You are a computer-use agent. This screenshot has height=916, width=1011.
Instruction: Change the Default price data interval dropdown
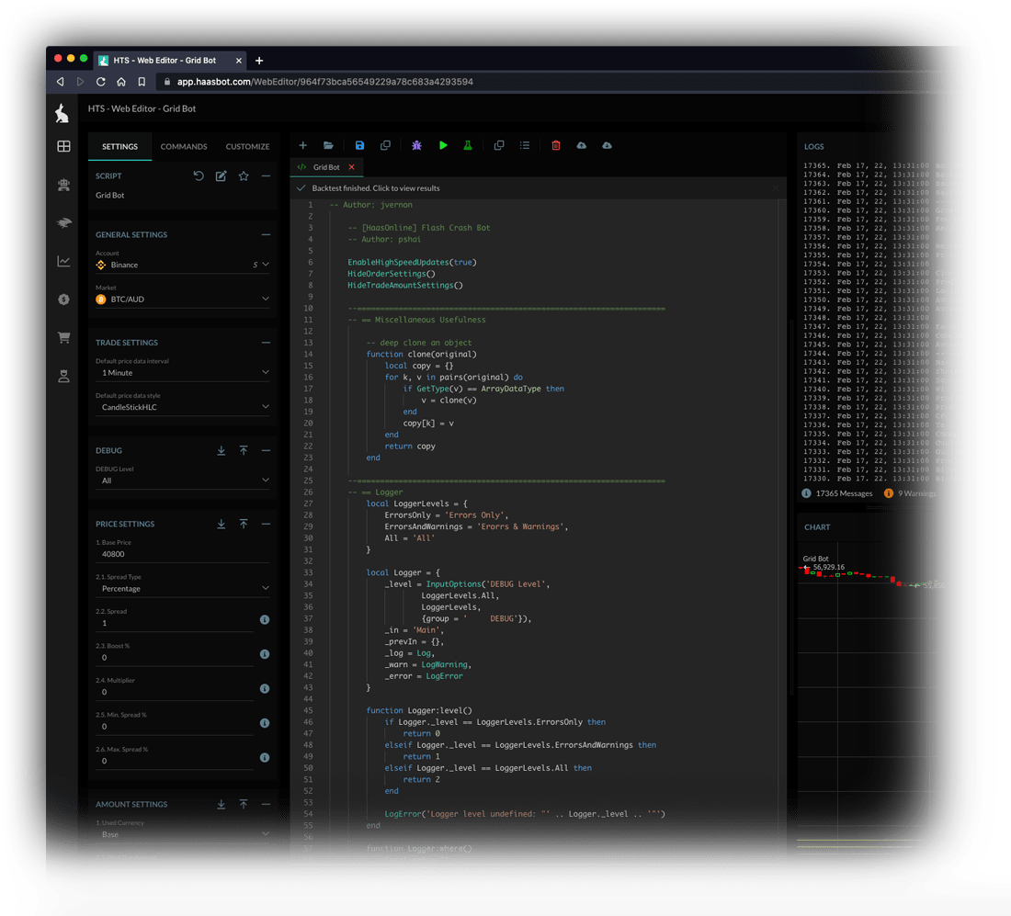(x=182, y=371)
